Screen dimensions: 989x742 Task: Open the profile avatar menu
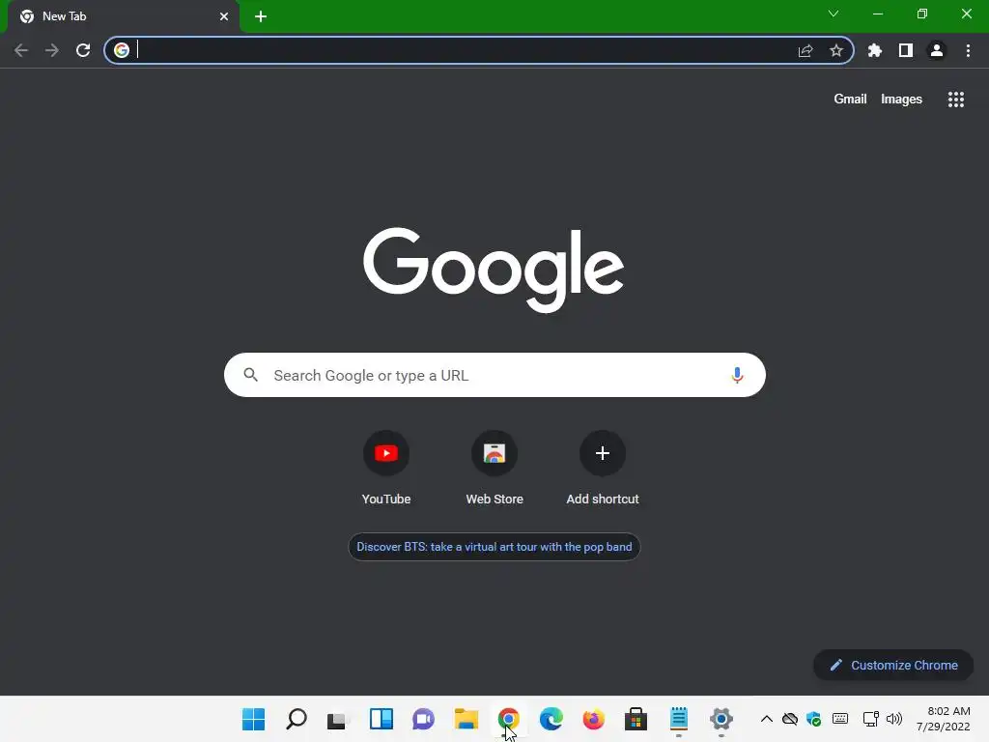click(x=937, y=50)
